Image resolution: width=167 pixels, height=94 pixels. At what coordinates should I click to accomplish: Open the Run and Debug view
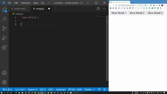pos(4,38)
